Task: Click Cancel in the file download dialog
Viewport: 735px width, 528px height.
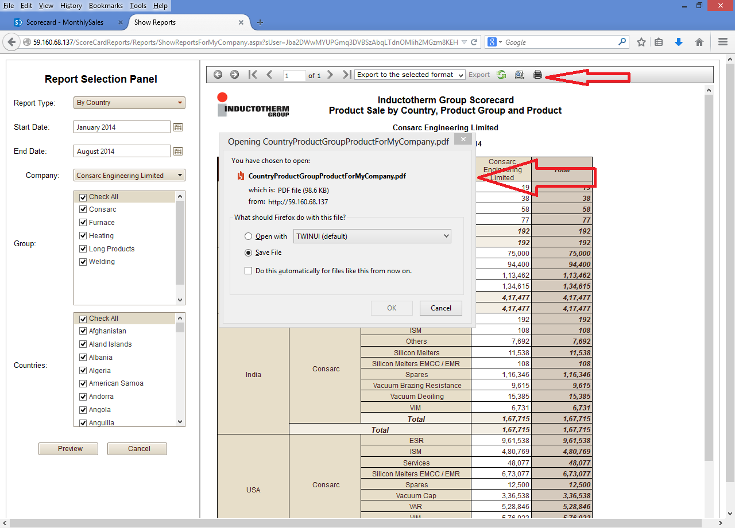Action: [441, 308]
